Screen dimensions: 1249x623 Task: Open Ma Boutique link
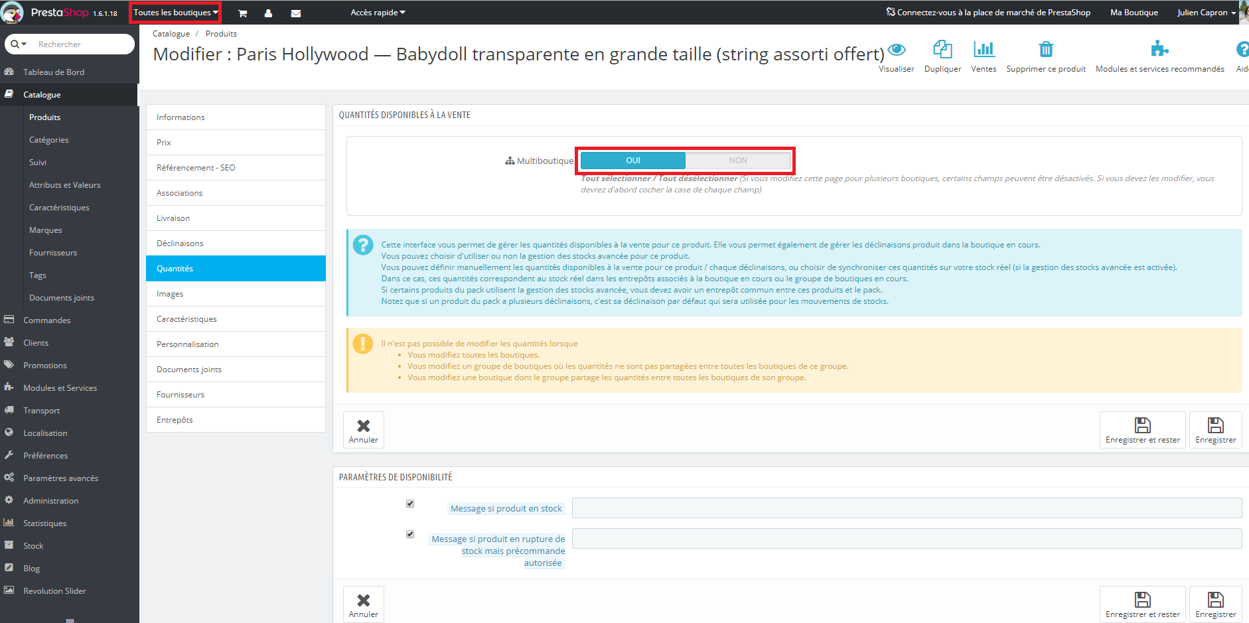(1134, 13)
